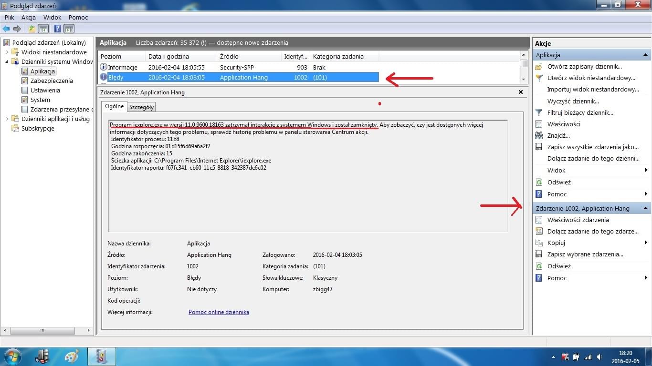
Task: Click the tree pane horizontal scrollbar thumb
Action: [42, 330]
